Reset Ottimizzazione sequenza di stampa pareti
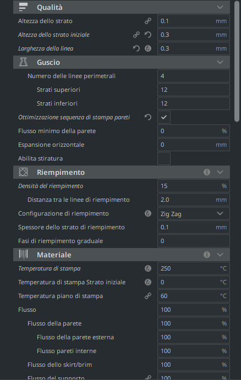 click(x=148, y=117)
